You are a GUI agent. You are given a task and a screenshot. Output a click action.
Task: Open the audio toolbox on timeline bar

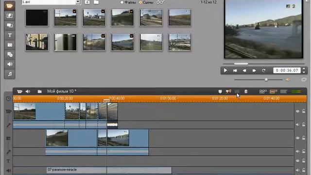[x=28, y=91]
